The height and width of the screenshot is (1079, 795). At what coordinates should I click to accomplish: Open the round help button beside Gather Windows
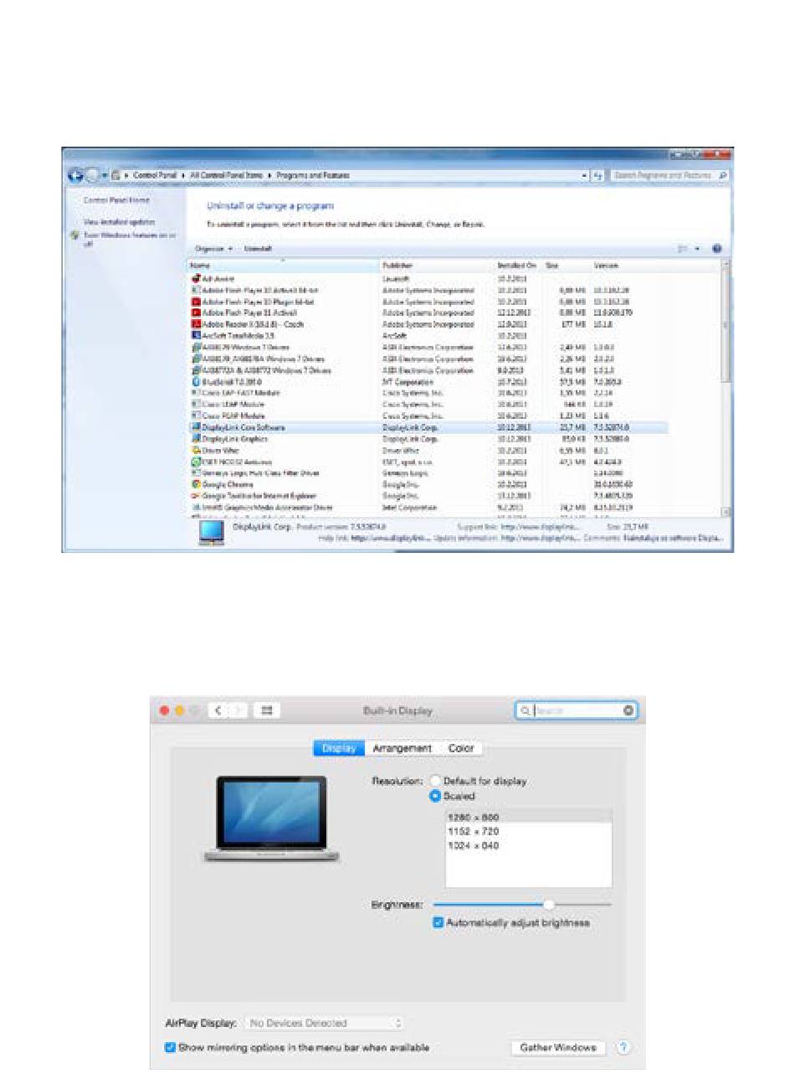[x=623, y=1048]
